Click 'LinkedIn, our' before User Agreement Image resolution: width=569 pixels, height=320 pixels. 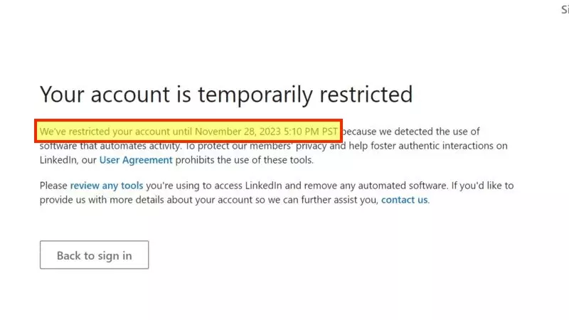click(x=68, y=160)
